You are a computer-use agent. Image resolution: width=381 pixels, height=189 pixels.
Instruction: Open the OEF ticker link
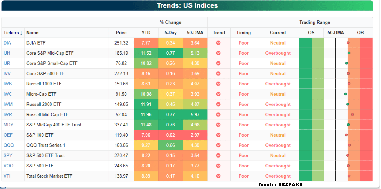coord(8,135)
